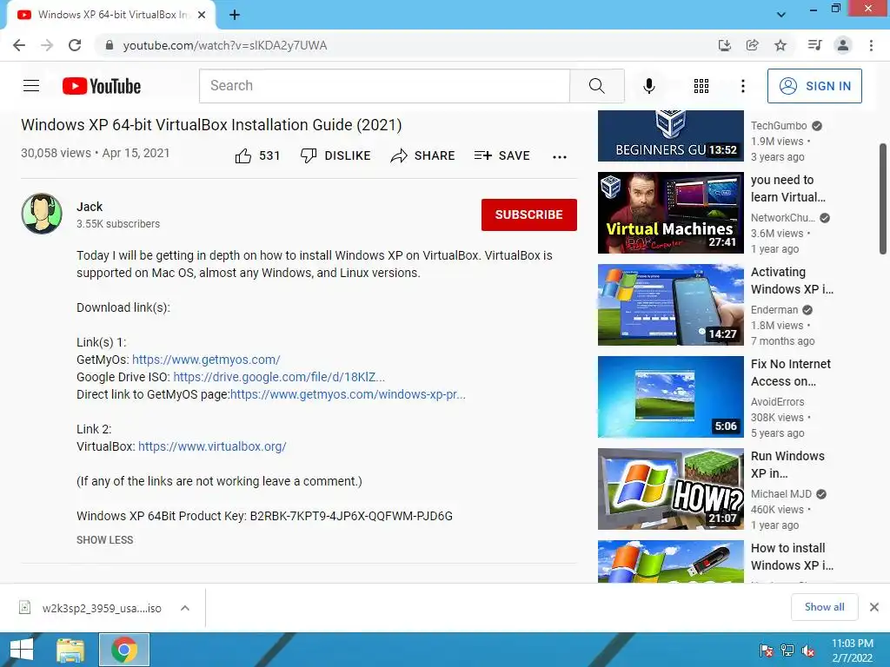Select the Windows XP 64-bit VirtualBox tab
This screenshot has height=667, width=890.
(111, 15)
